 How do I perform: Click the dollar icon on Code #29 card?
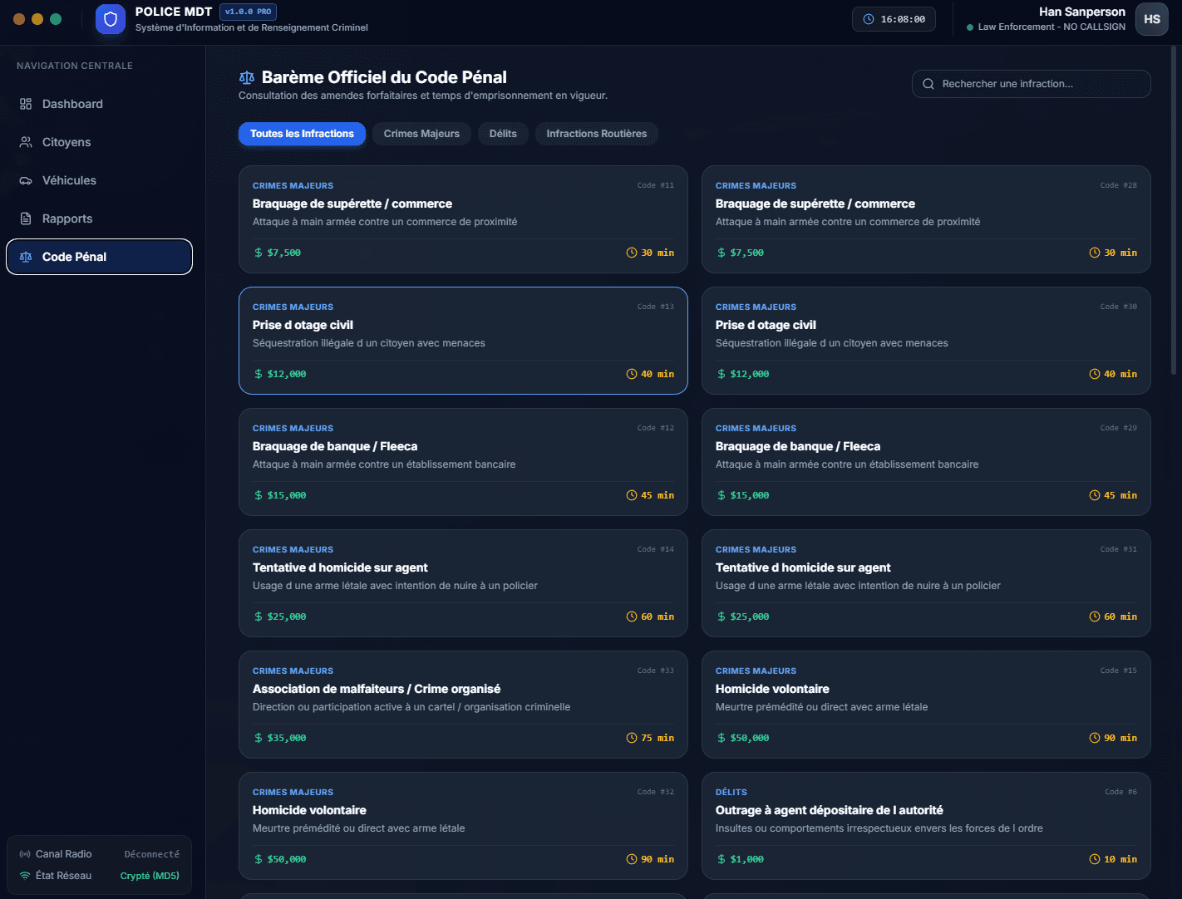[x=722, y=495]
